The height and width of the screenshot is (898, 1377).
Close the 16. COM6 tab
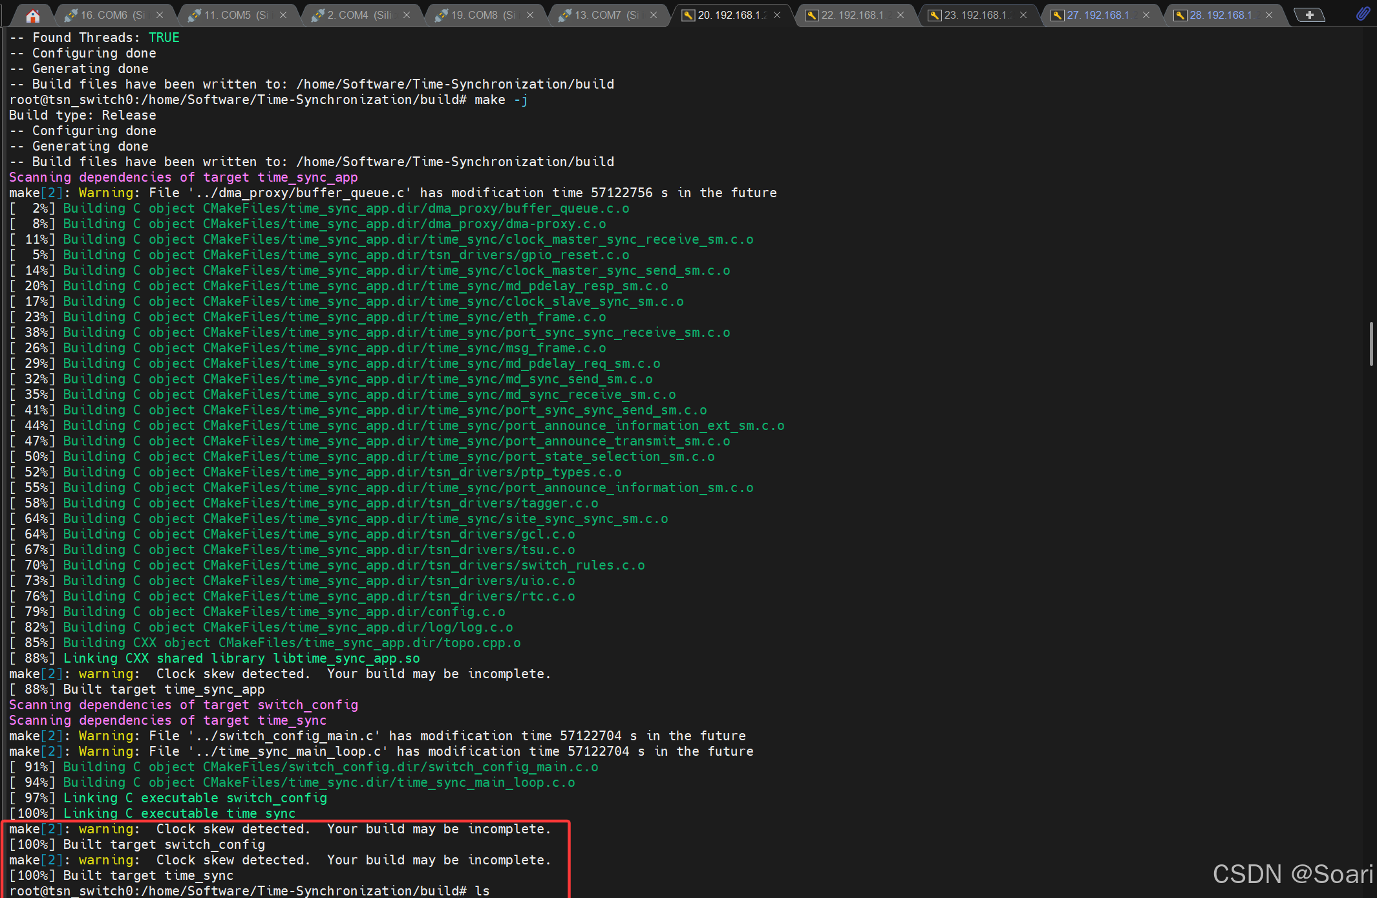coord(160,15)
